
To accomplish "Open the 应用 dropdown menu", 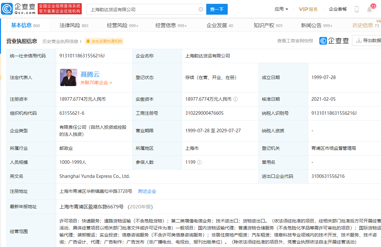I will click(281, 9).
